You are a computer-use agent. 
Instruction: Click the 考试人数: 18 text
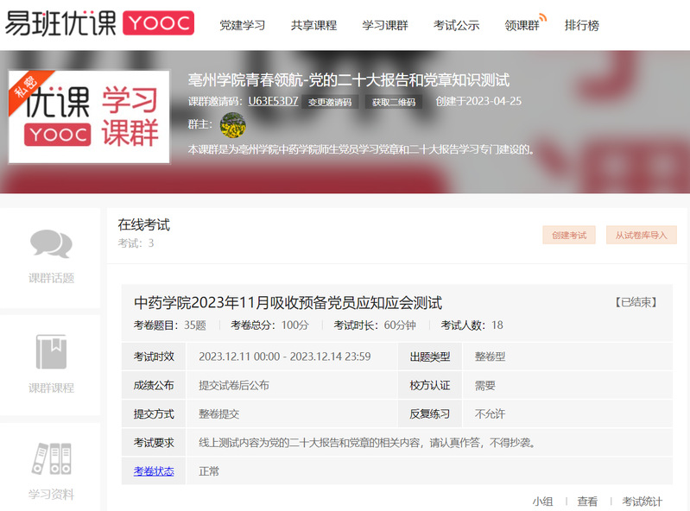[472, 325]
